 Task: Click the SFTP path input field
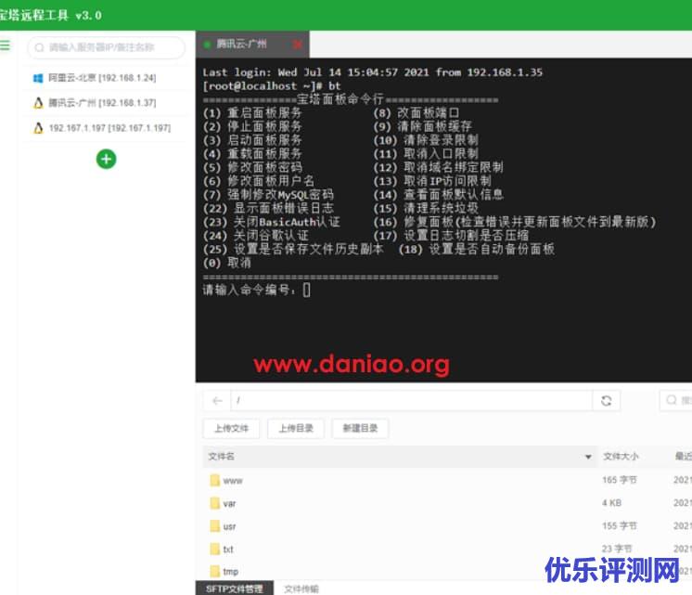[411, 401]
